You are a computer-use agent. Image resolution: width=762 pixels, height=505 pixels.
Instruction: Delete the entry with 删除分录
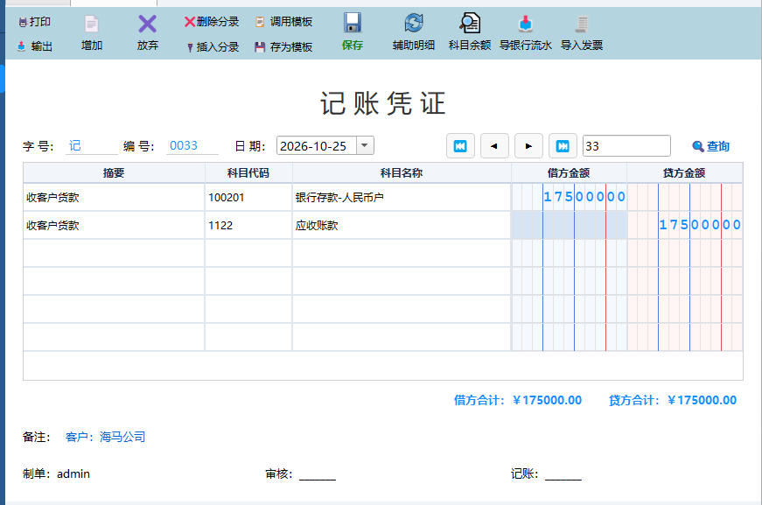(x=212, y=22)
